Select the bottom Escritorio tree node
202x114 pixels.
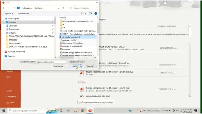coord(11,56)
